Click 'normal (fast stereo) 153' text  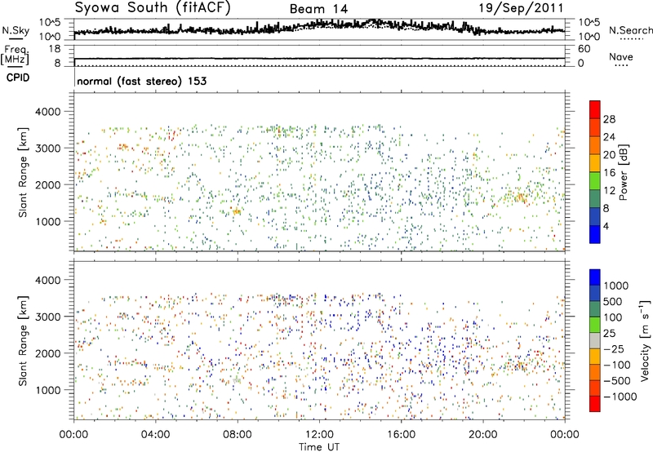[141, 81]
